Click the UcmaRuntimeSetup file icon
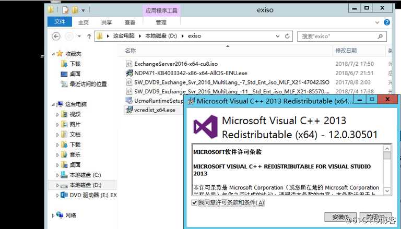The image size is (401, 229). tap(129, 101)
